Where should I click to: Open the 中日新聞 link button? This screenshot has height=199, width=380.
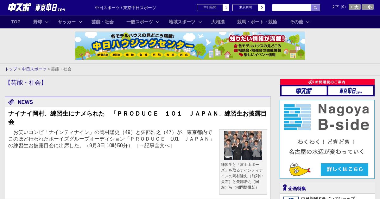[x=210, y=8]
